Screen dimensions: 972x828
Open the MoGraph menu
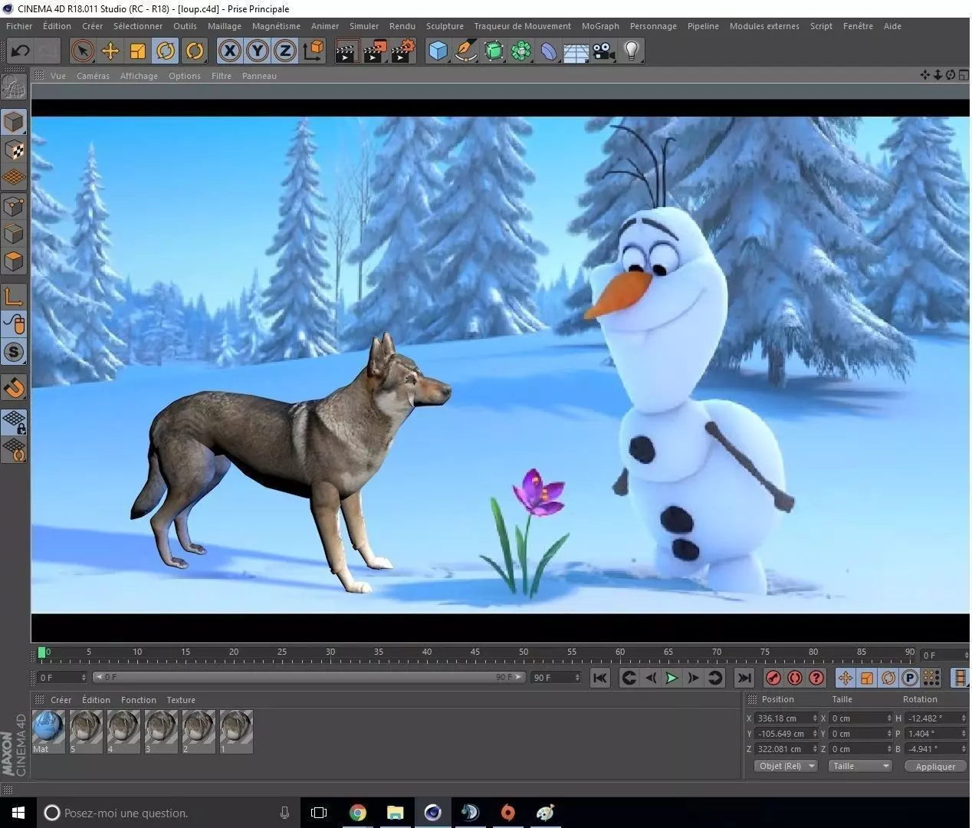click(x=600, y=26)
